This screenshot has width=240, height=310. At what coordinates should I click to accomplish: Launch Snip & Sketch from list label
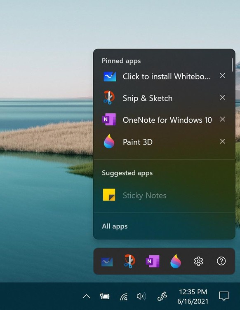pos(148,98)
